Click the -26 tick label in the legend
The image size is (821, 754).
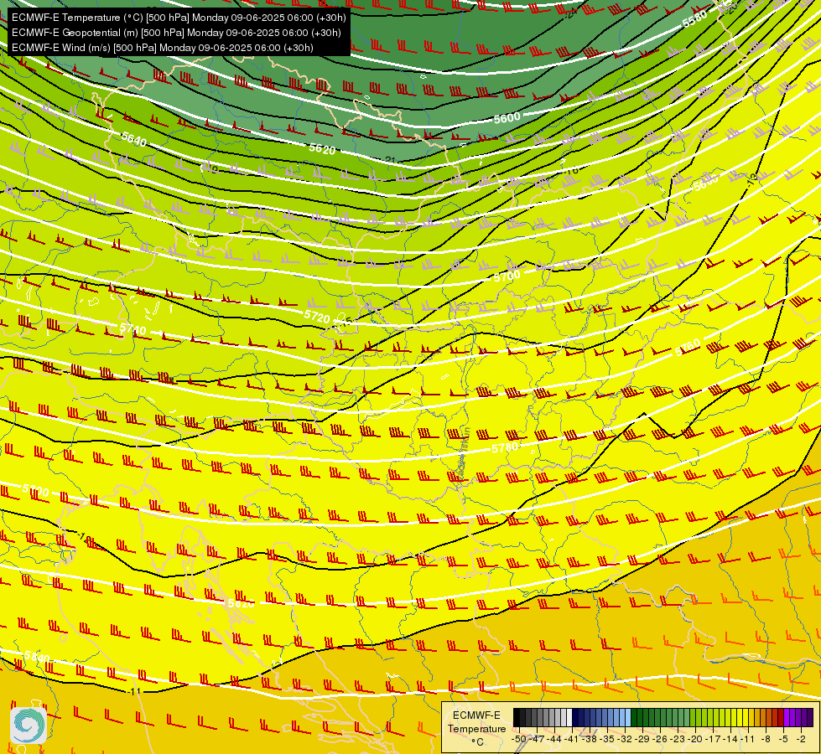(x=662, y=739)
